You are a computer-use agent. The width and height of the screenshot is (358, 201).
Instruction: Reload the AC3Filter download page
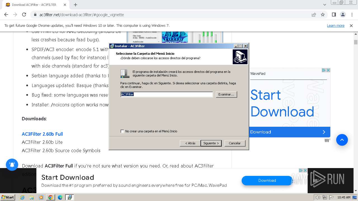point(24,15)
